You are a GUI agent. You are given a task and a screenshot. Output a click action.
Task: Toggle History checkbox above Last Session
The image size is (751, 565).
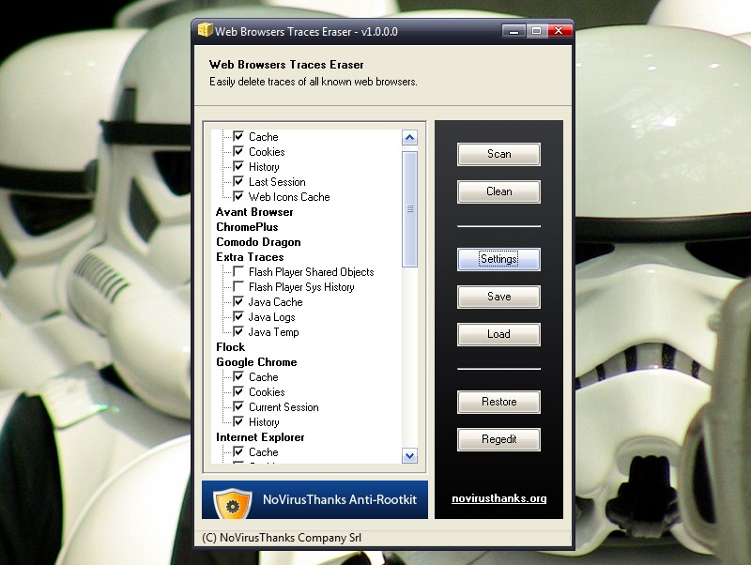[x=238, y=166]
